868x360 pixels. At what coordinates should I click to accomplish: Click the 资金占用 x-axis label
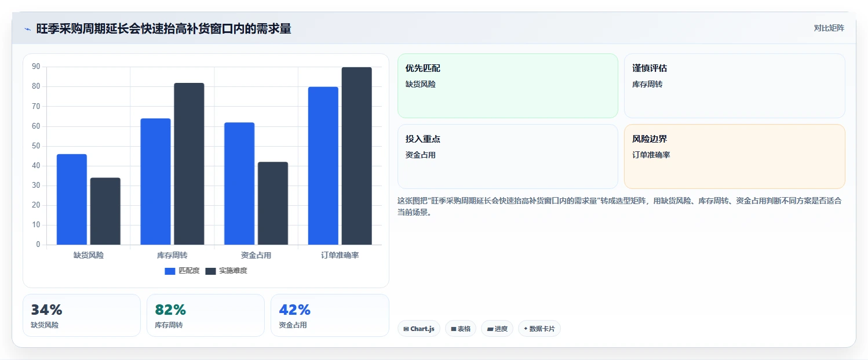(x=256, y=255)
